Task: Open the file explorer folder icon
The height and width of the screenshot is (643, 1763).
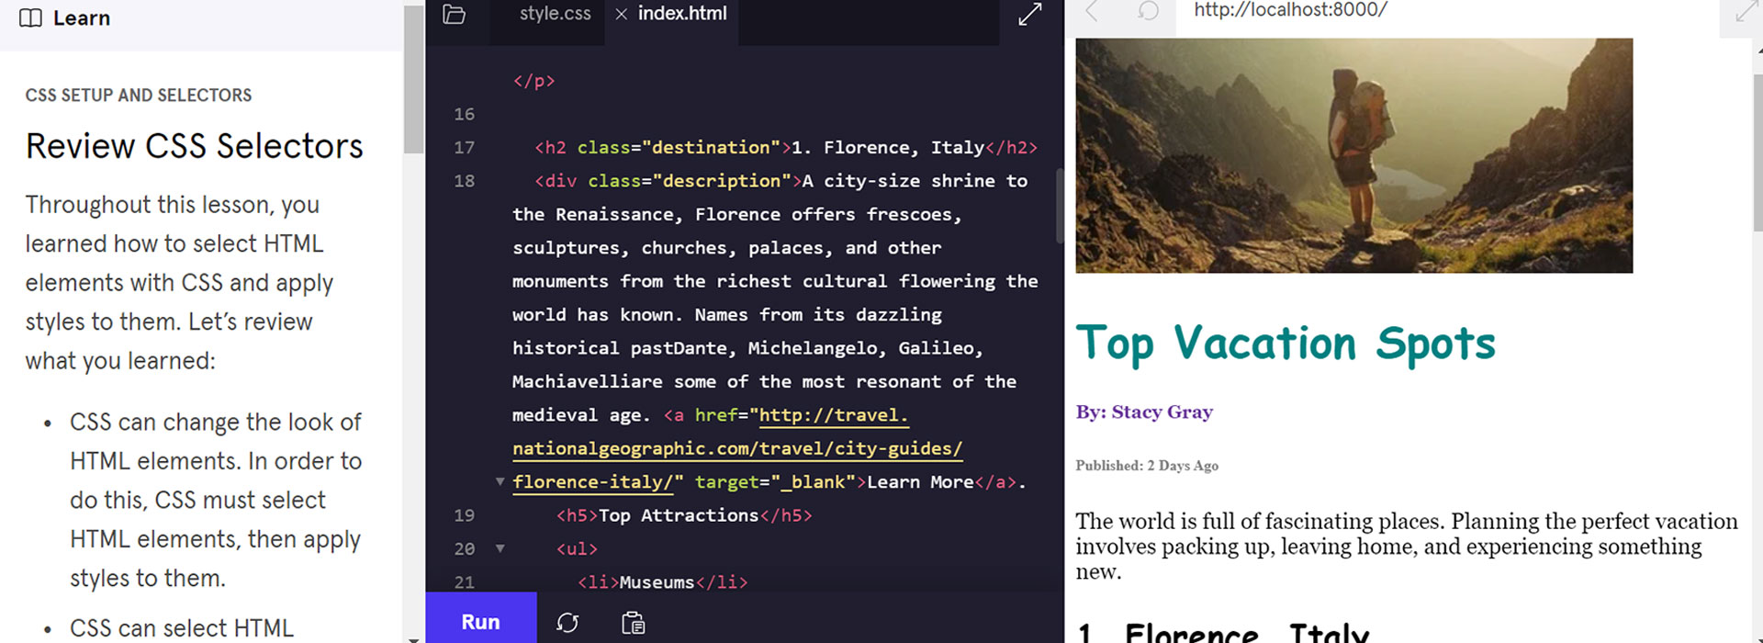Action: coord(455,15)
